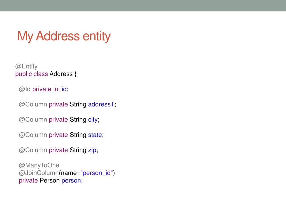Select the 'person' field name
This screenshot has height=214, width=286.
tap(71, 181)
